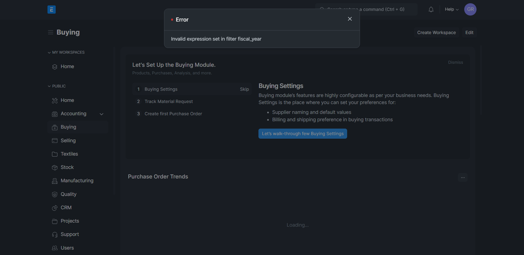
Task: Click the Projects folder icon
Action: [x=55, y=221]
